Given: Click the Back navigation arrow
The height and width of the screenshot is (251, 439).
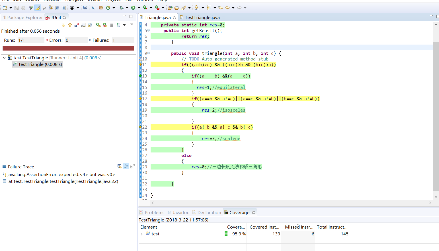Looking at the screenshot, I should [x=227, y=8].
